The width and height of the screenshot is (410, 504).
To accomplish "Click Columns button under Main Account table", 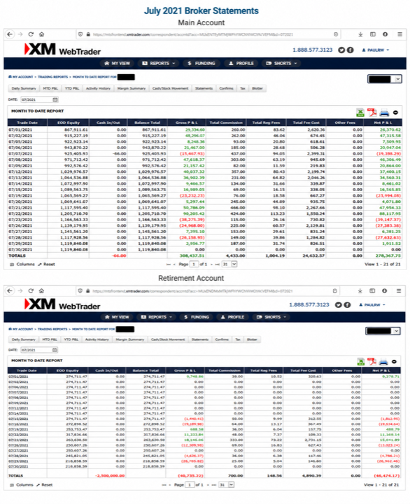I will (22, 264).
